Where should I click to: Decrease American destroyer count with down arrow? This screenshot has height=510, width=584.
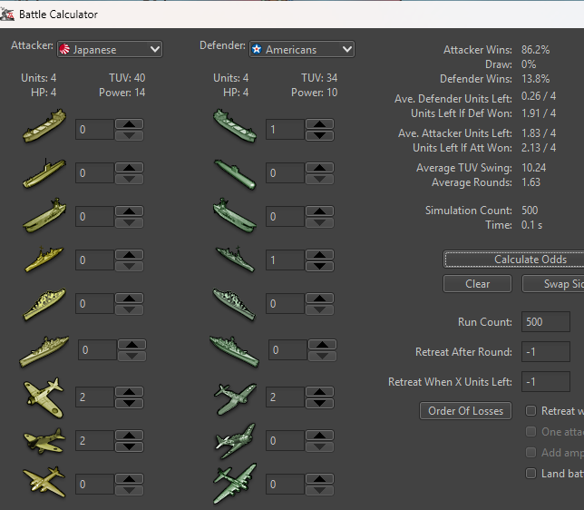319,266
